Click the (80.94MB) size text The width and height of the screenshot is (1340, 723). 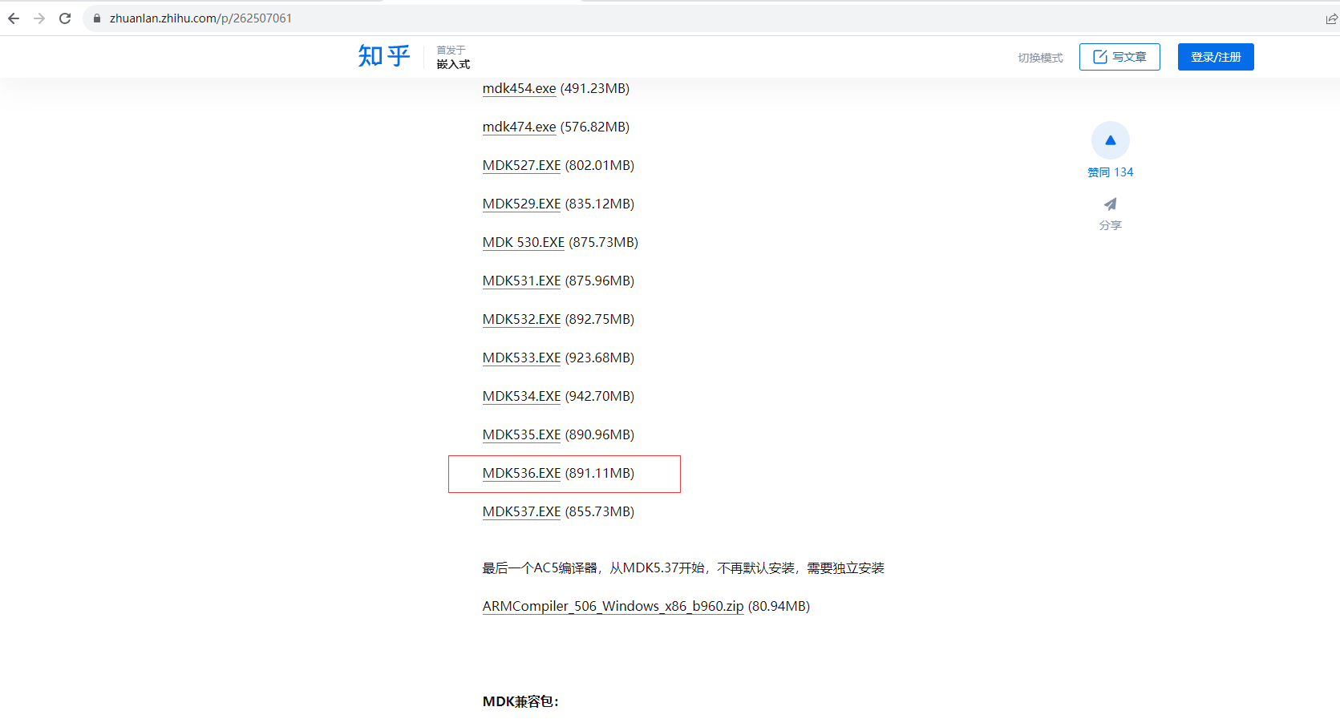[779, 606]
